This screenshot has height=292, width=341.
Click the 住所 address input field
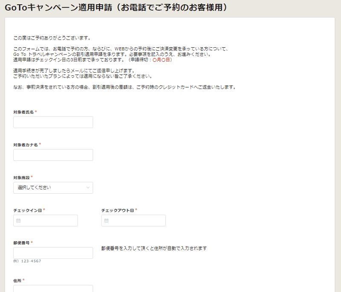[x=53, y=289]
